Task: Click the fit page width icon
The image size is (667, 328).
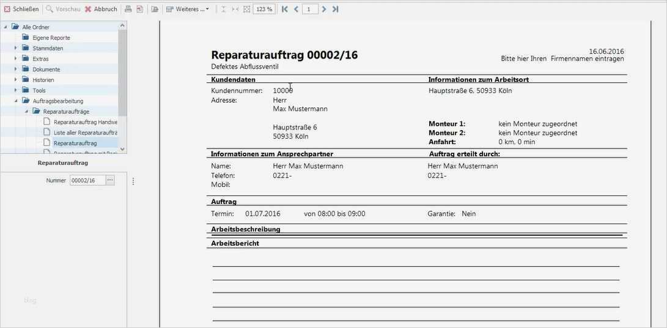Action: [x=235, y=9]
